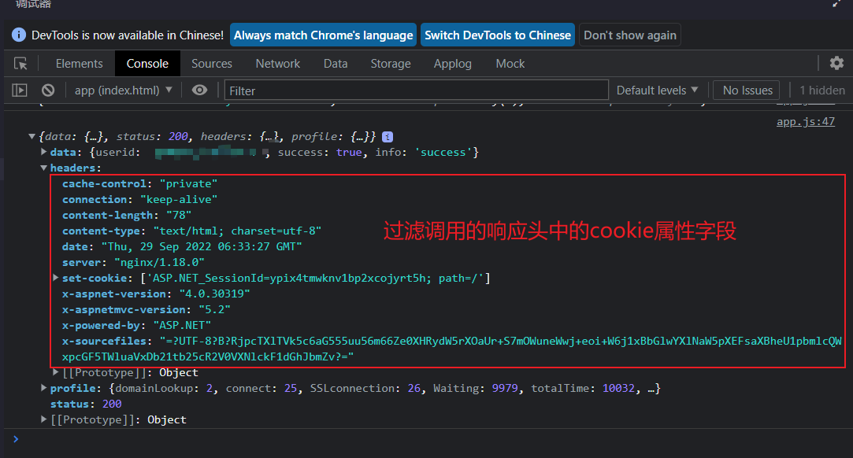Clear the console with the ban icon
The image size is (853, 458).
48,90
